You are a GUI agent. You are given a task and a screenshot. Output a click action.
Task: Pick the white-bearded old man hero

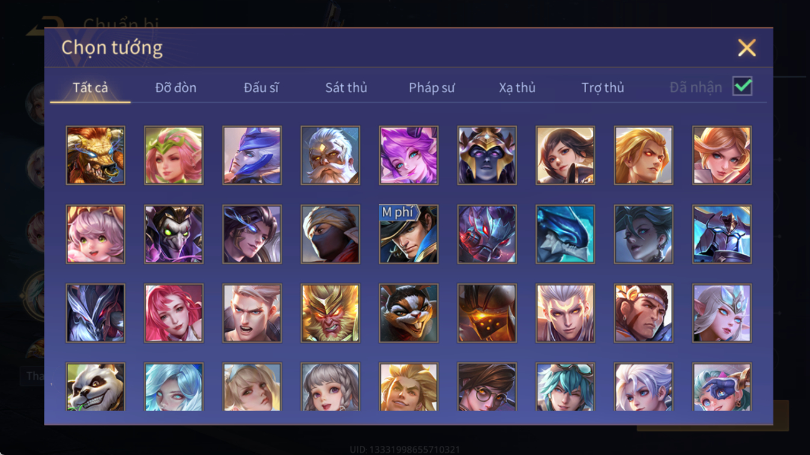[330, 155]
